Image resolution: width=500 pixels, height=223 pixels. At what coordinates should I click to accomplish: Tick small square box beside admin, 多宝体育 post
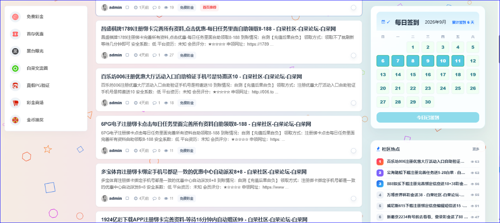[127, 198]
